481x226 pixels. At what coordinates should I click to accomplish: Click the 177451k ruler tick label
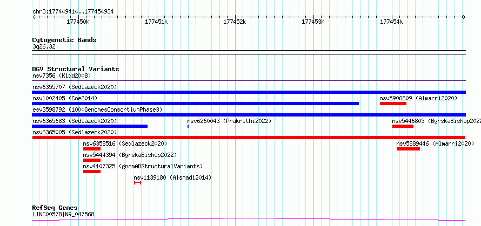point(156,22)
